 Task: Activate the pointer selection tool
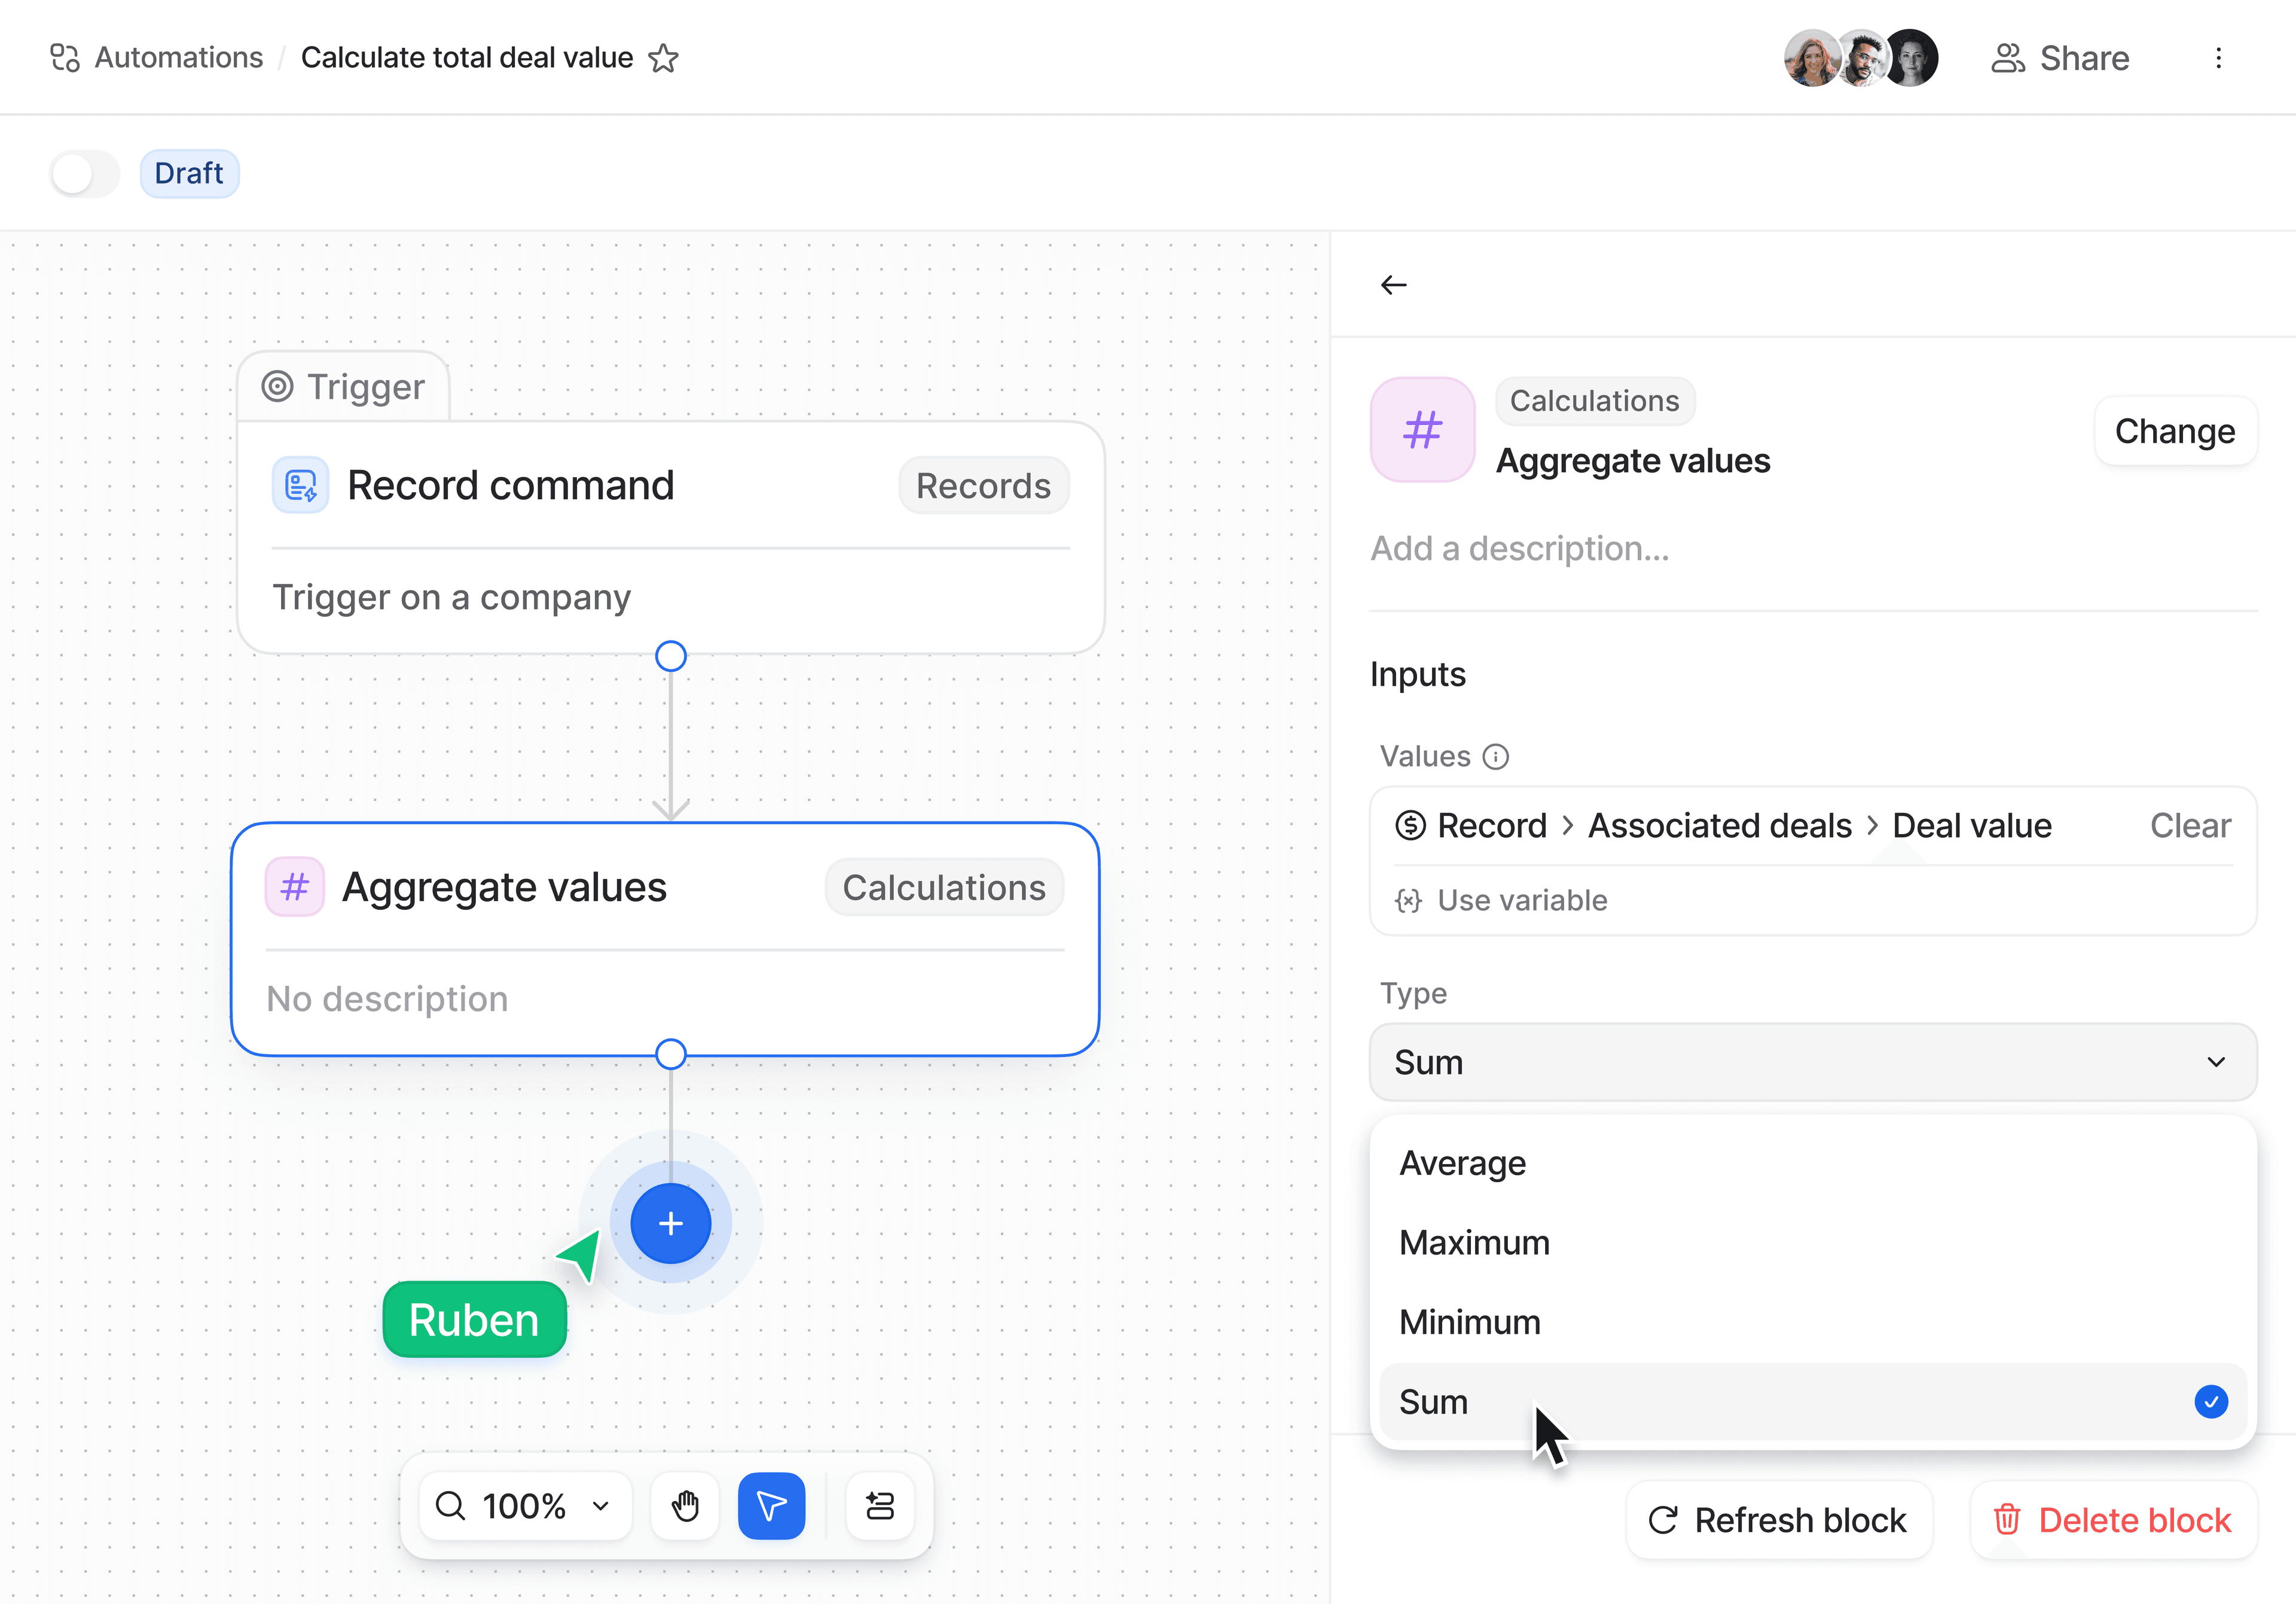pos(771,1505)
